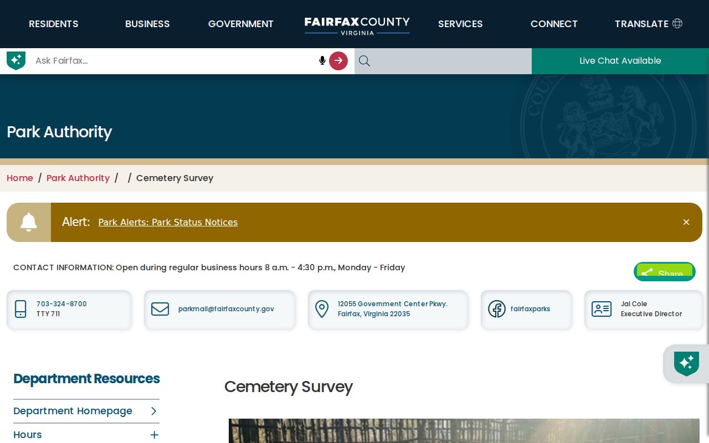Click the Ask Fairfax shield icon
This screenshot has width=709, height=443.
point(16,60)
